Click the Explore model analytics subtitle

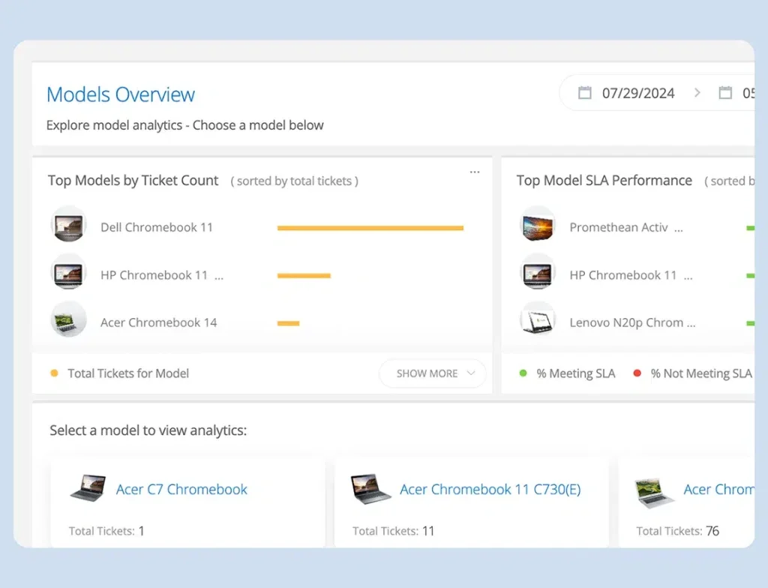click(x=184, y=125)
